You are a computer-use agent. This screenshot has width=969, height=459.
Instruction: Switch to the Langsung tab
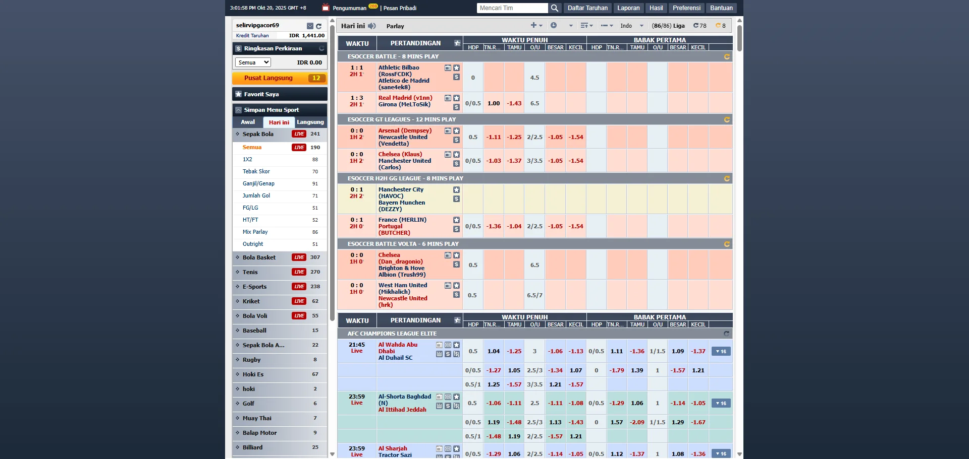310,122
